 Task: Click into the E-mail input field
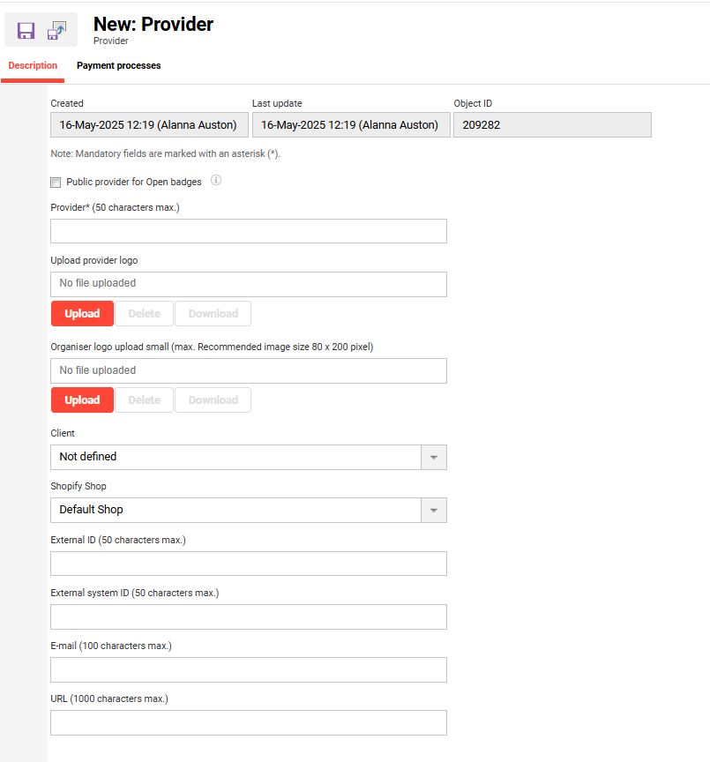(249, 669)
